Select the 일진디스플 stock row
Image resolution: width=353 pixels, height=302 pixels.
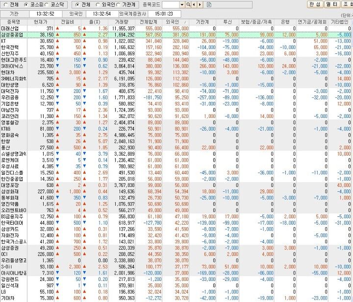click(x=176, y=173)
